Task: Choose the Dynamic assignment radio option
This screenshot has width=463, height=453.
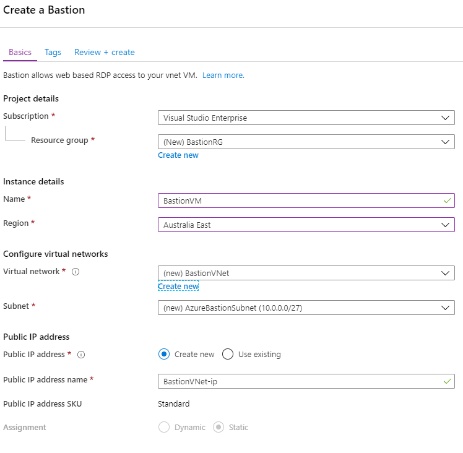Action: pyautogui.click(x=164, y=427)
